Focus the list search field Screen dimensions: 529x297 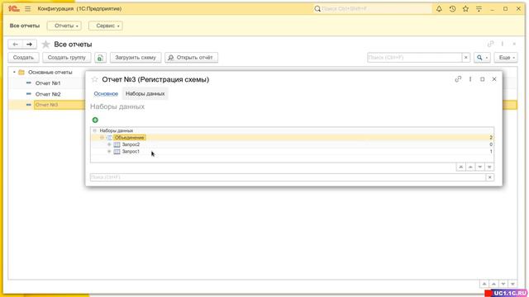coord(414,58)
